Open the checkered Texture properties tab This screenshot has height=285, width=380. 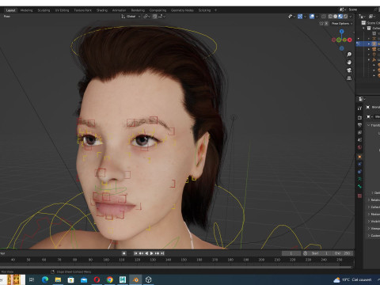click(x=359, y=196)
